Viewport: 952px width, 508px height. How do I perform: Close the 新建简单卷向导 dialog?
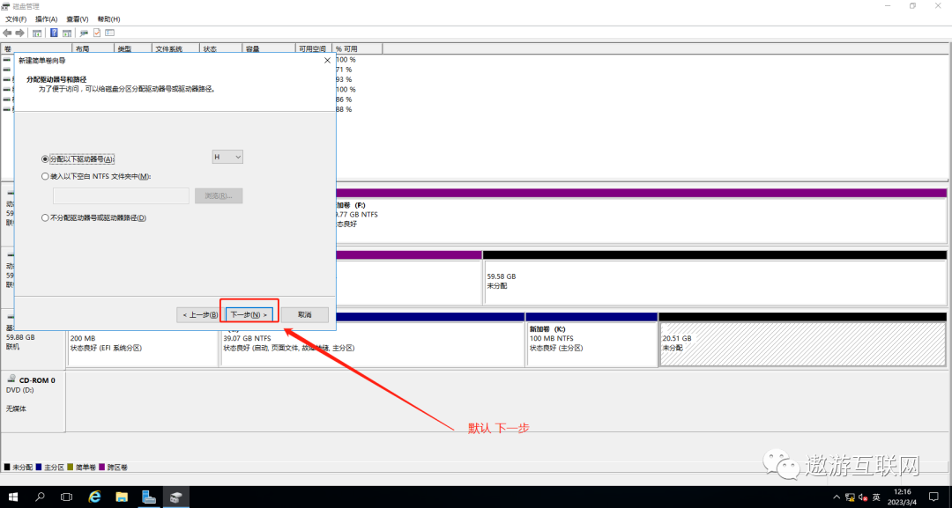click(327, 61)
